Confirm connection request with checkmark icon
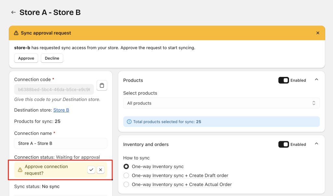Image resolution: width=333 pixels, height=196 pixels. click(91, 170)
